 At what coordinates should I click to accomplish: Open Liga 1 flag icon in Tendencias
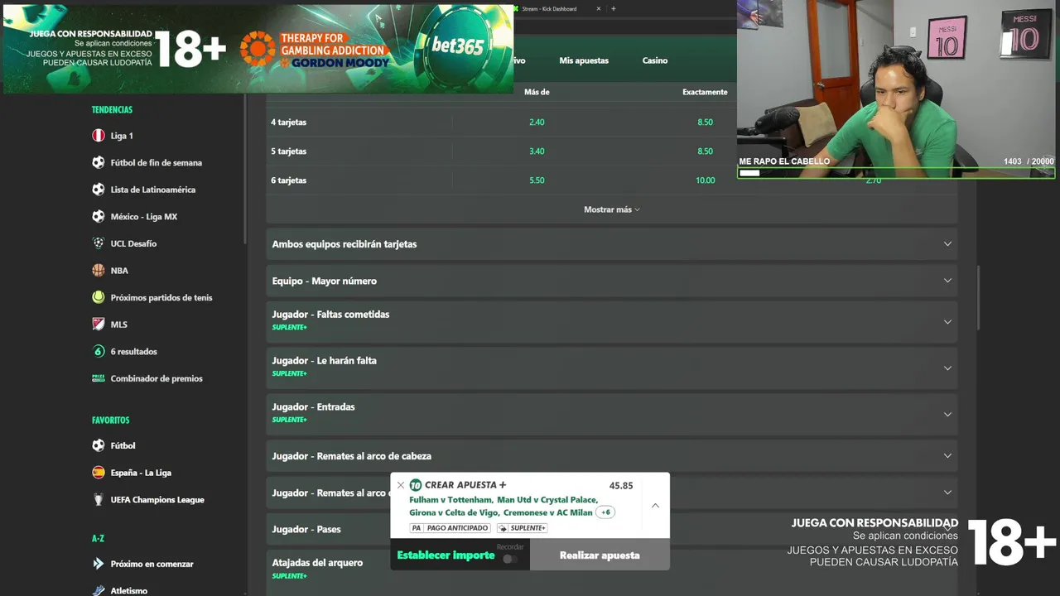pyautogui.click(x=99, y=136)
